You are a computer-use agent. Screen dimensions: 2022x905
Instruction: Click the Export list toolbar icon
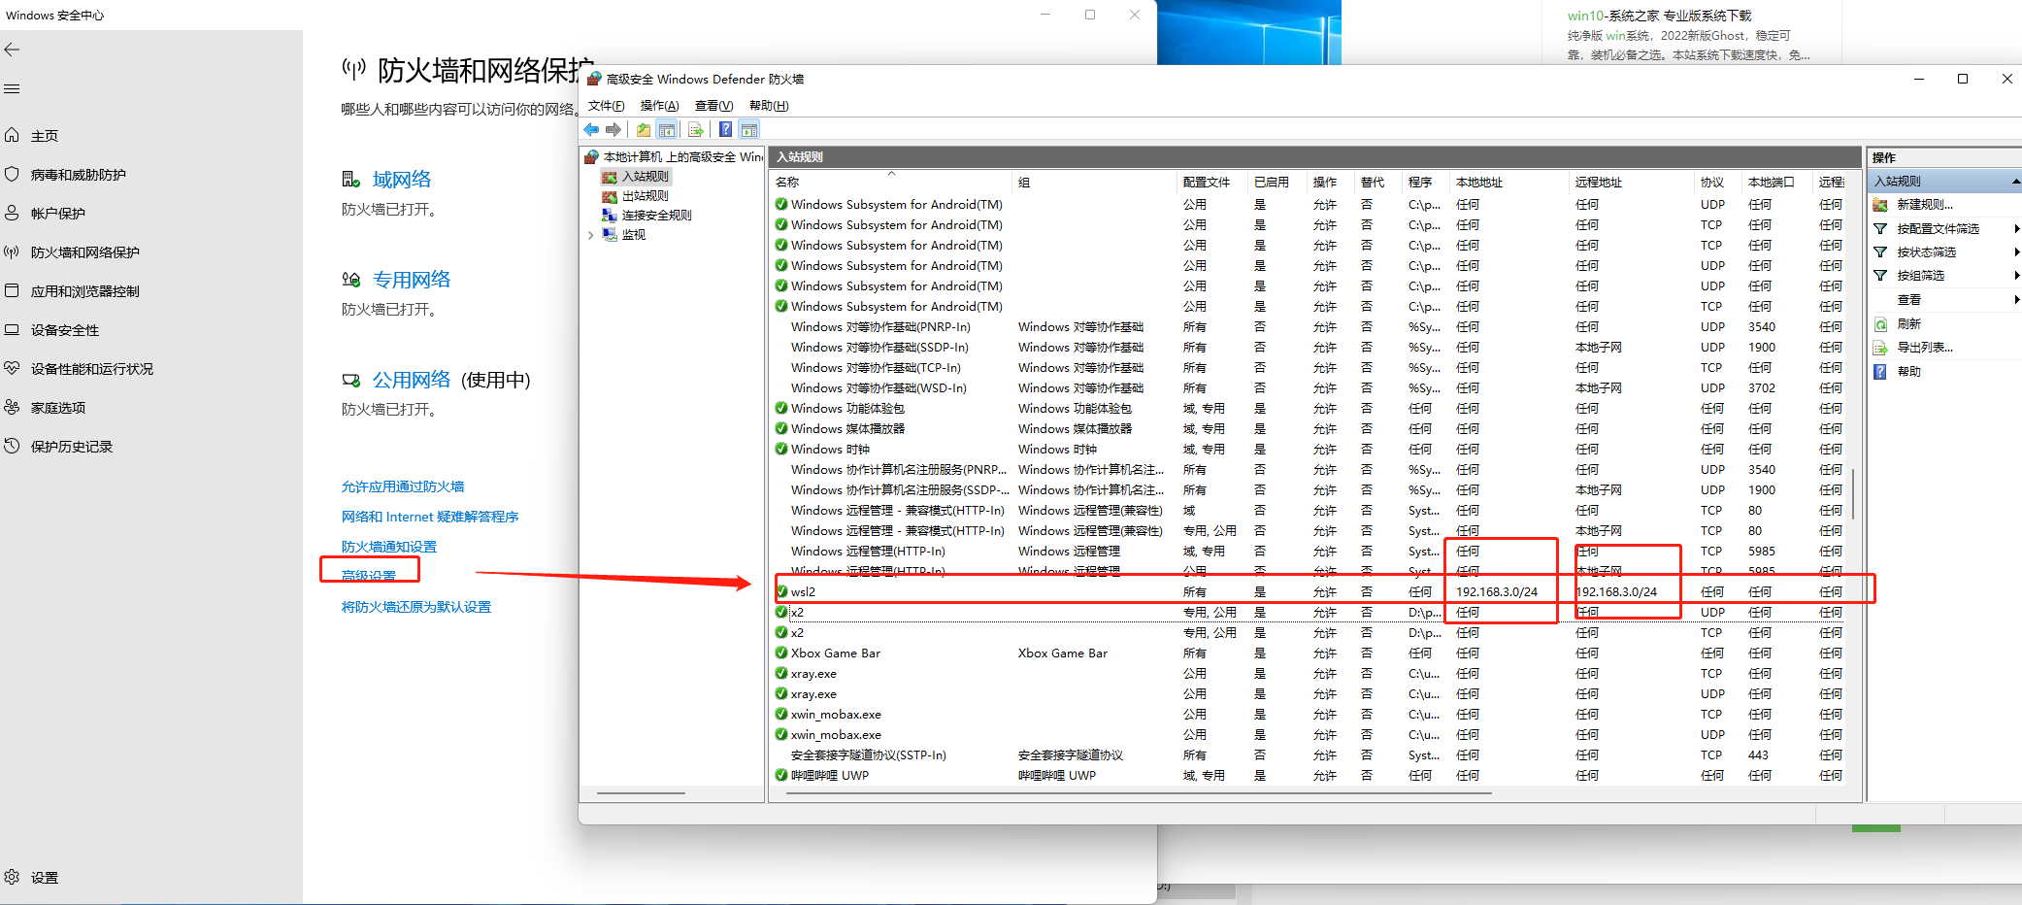click(695, 129)
